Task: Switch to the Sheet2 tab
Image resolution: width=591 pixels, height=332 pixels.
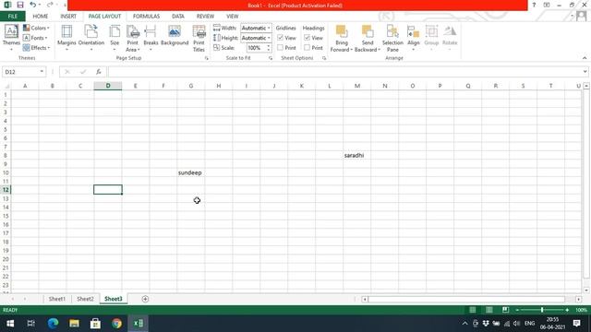Action: pyautogui.click(x=85, y=299)
